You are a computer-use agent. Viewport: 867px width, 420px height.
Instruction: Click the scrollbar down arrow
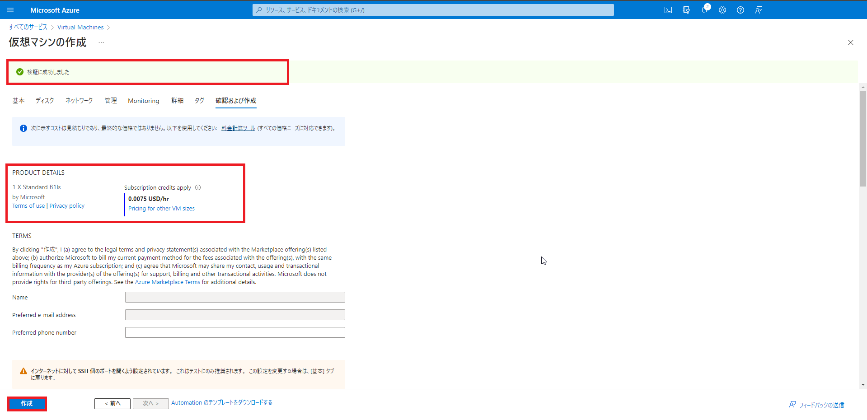(863, 385)
